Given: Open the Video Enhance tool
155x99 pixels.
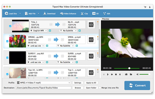Looking at the screenshot, I should coord(68,13).
